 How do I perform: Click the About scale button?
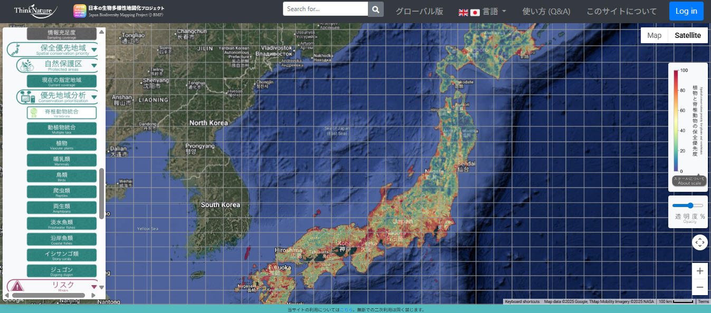pyautogui.click(x=689, y=181)
